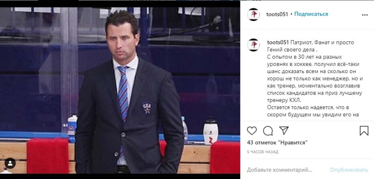Open the 5 часов назад timestamp

tap(263, 152)
